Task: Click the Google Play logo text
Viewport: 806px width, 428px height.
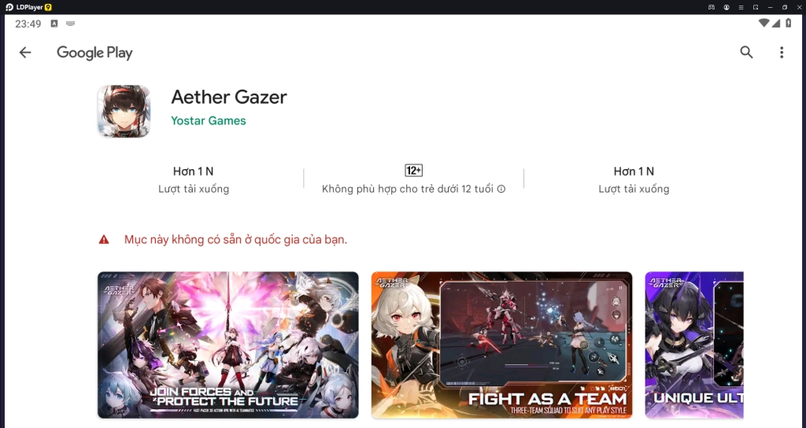Action: 94,53
